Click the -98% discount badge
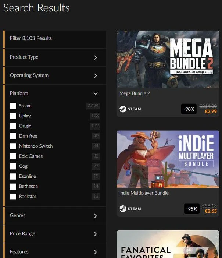The height and width of the screenshot is (258, 222). (x=189, y=109)
